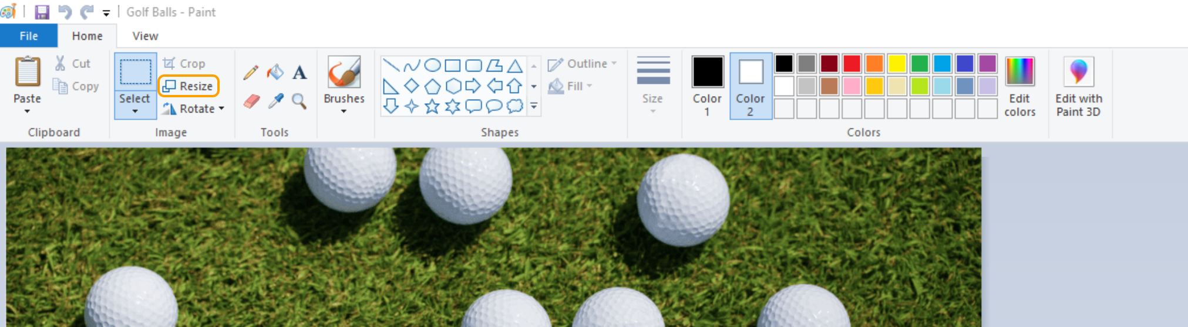Pick the green color swatch
1188x327 pixels.
[x=920, y=63]
